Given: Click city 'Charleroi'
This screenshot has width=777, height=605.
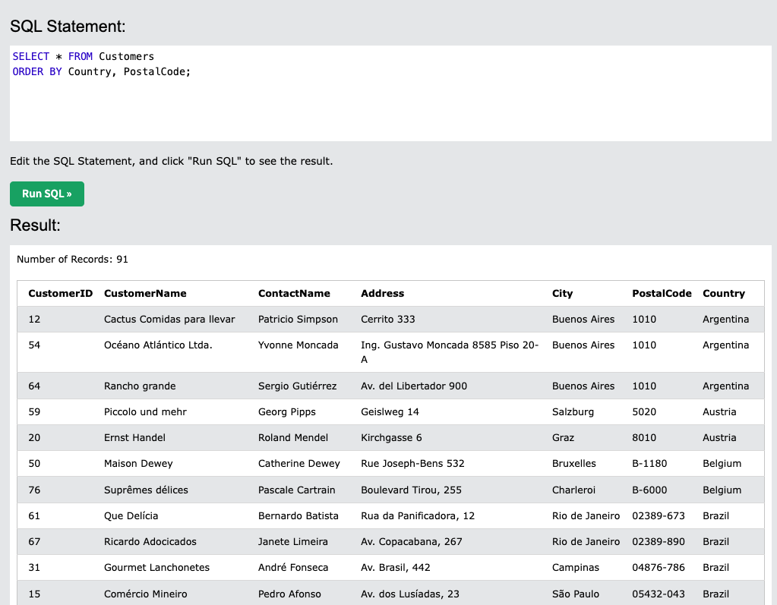Looking at the screenshot, I should [573, 490].
